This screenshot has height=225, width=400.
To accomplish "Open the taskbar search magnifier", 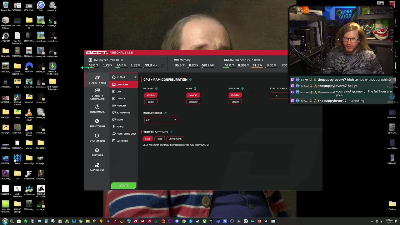I will (12, 221).
